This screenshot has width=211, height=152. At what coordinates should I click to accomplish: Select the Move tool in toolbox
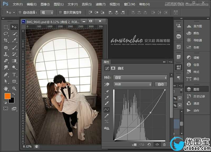coord(14,27)
